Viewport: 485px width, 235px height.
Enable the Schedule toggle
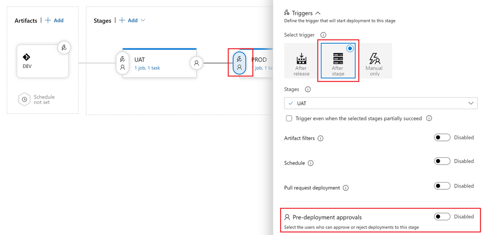[442, 161]
